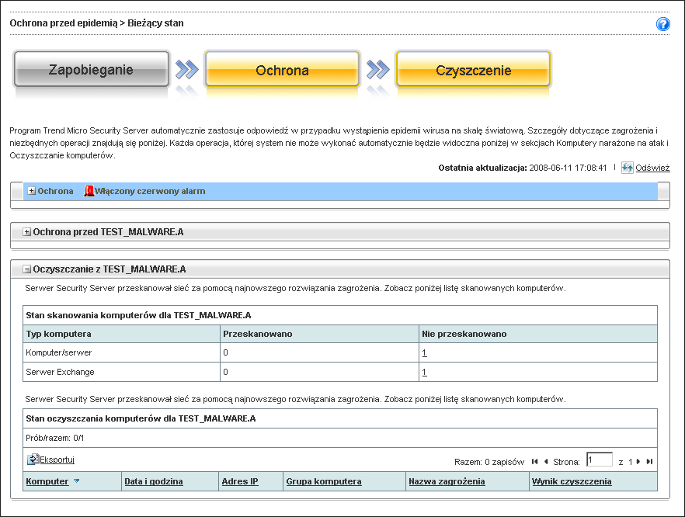This screenshot has height=517, width=685.
Task: Click the double-arrow between Ochrona and Czyszczenie
Action: 378,69
